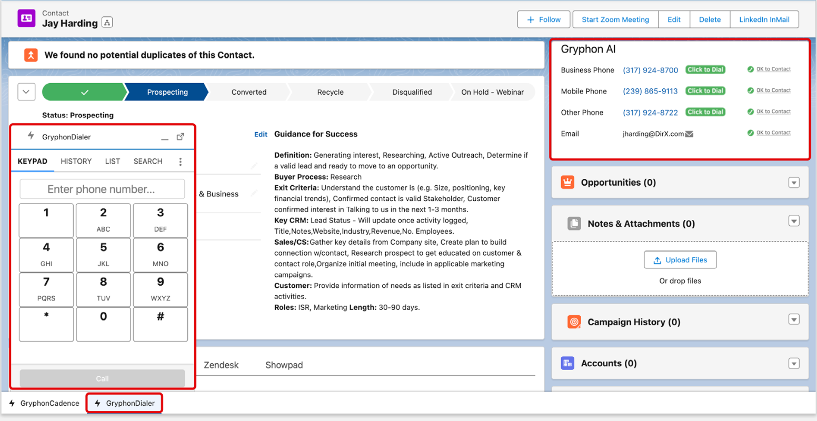Open the Showpad tab

click(284, 365)
